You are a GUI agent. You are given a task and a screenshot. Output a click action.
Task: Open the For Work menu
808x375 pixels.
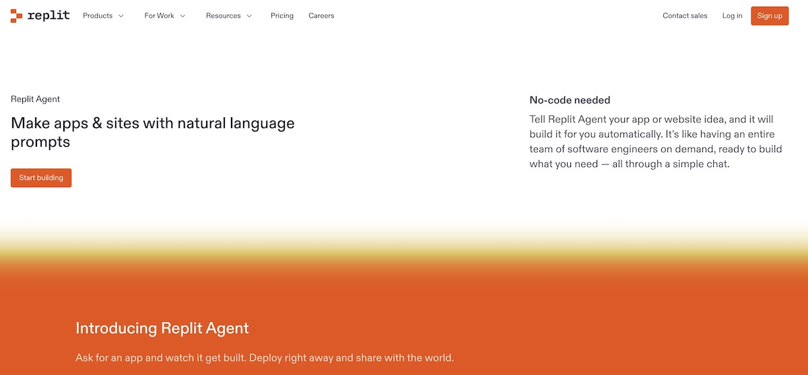tap(159, 15)
